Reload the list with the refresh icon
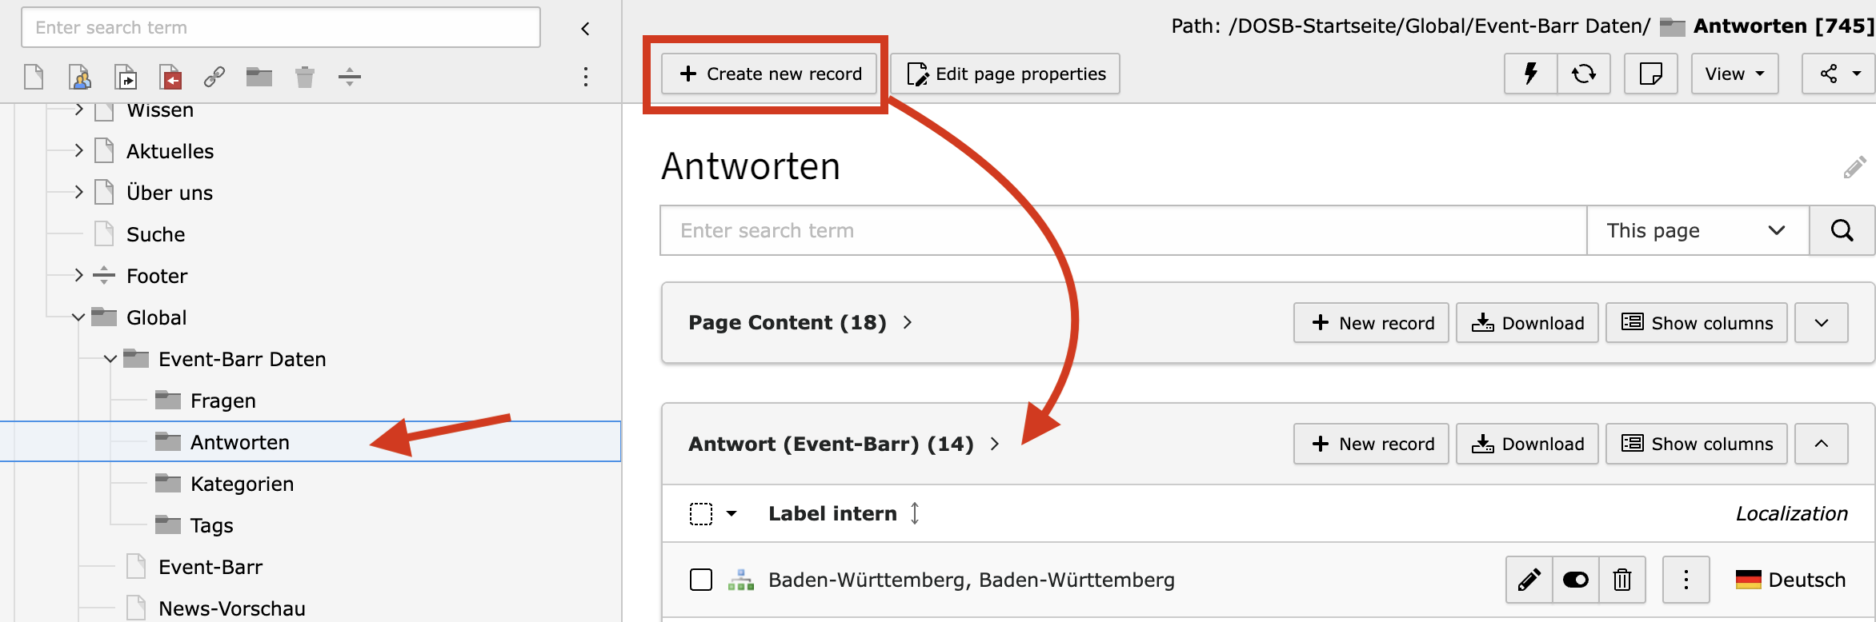Viewport: 1876px width, 622px height. [x=1583, y=74]
